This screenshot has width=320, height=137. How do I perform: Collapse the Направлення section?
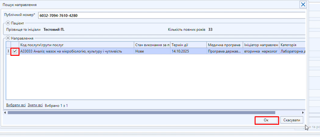click(x=8, y=38)
